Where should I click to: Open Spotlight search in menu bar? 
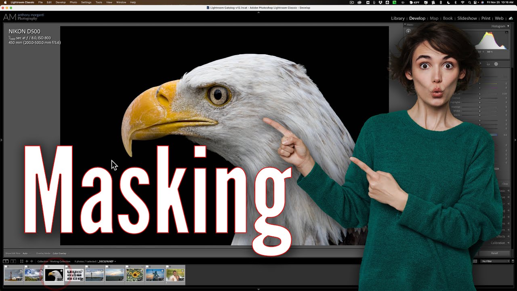click(469, 2)
